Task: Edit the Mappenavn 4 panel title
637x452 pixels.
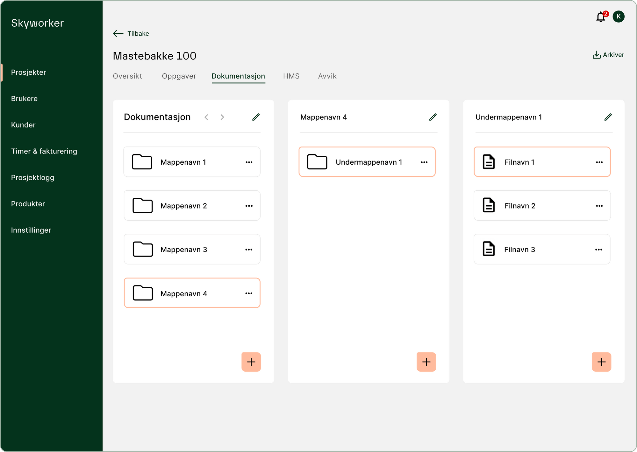Action: 433,117
